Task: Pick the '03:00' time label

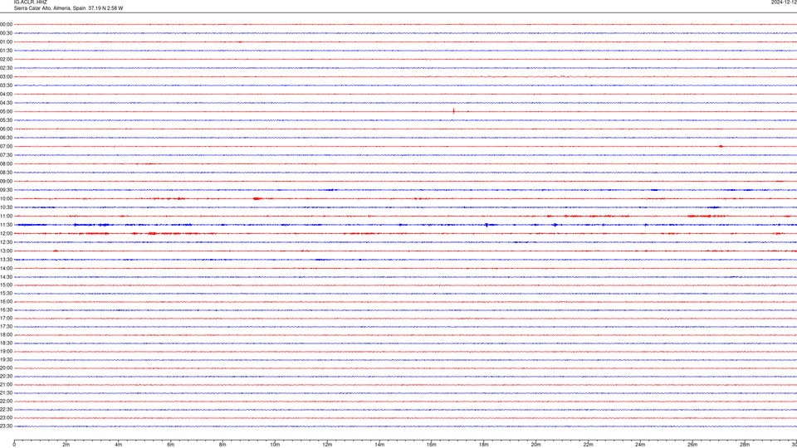Action: click(6, 76)
